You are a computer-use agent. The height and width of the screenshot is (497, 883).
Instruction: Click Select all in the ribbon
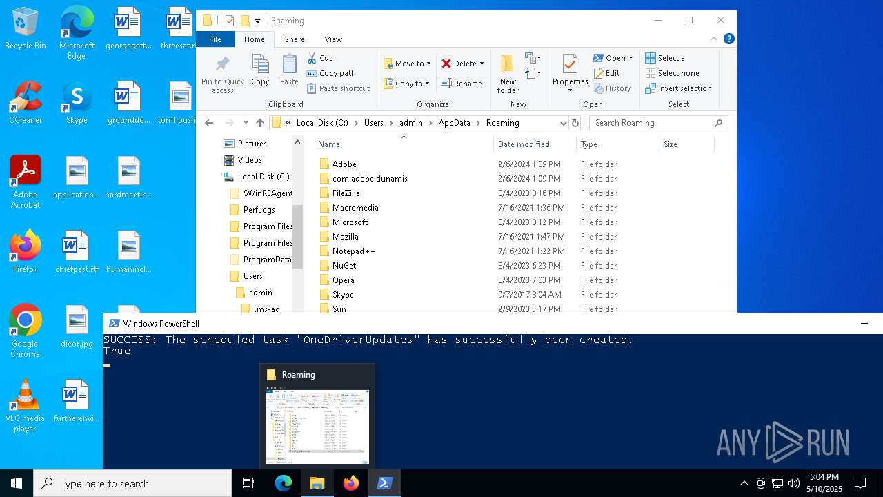point(667,58)
